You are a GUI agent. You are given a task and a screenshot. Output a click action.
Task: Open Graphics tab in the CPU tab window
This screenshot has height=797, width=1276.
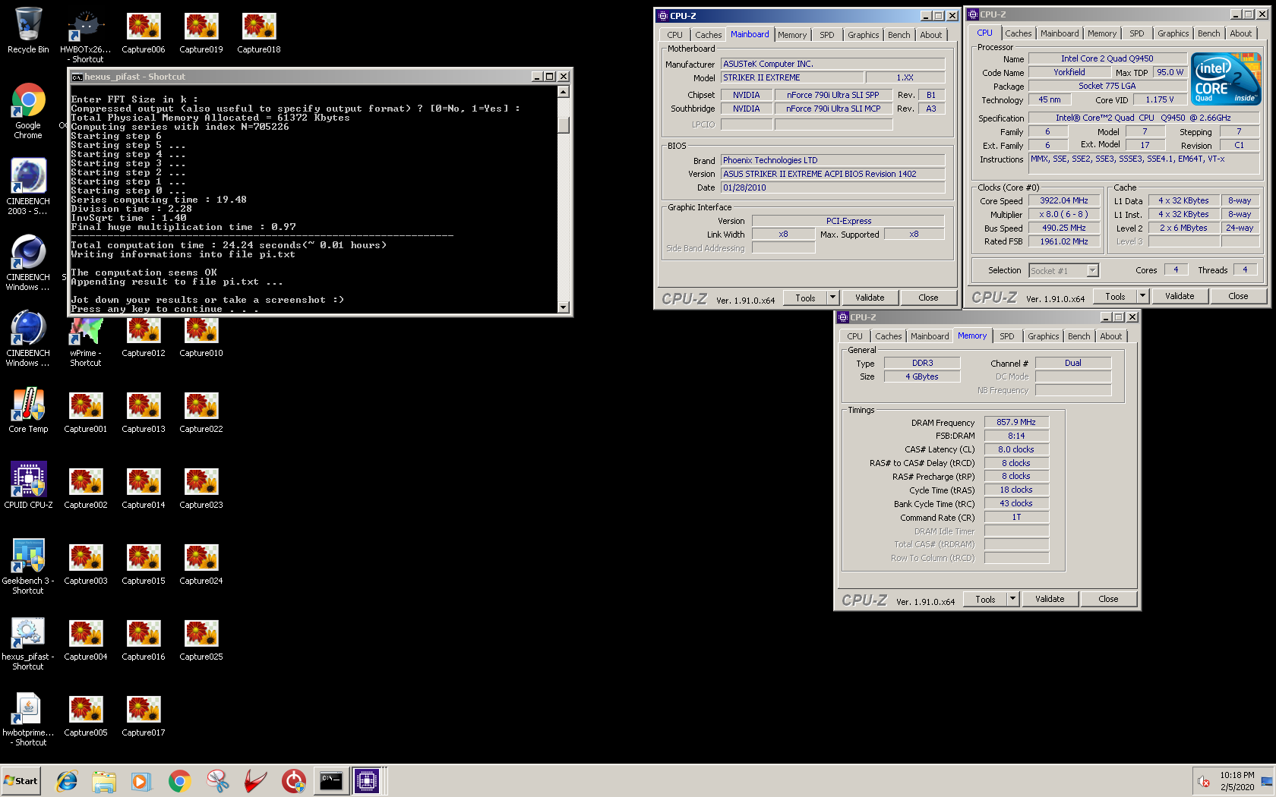pos(1173,33)
